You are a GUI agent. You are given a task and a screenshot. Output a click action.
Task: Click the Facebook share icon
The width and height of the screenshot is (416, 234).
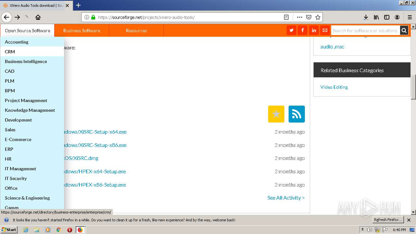tap(303, 30)
